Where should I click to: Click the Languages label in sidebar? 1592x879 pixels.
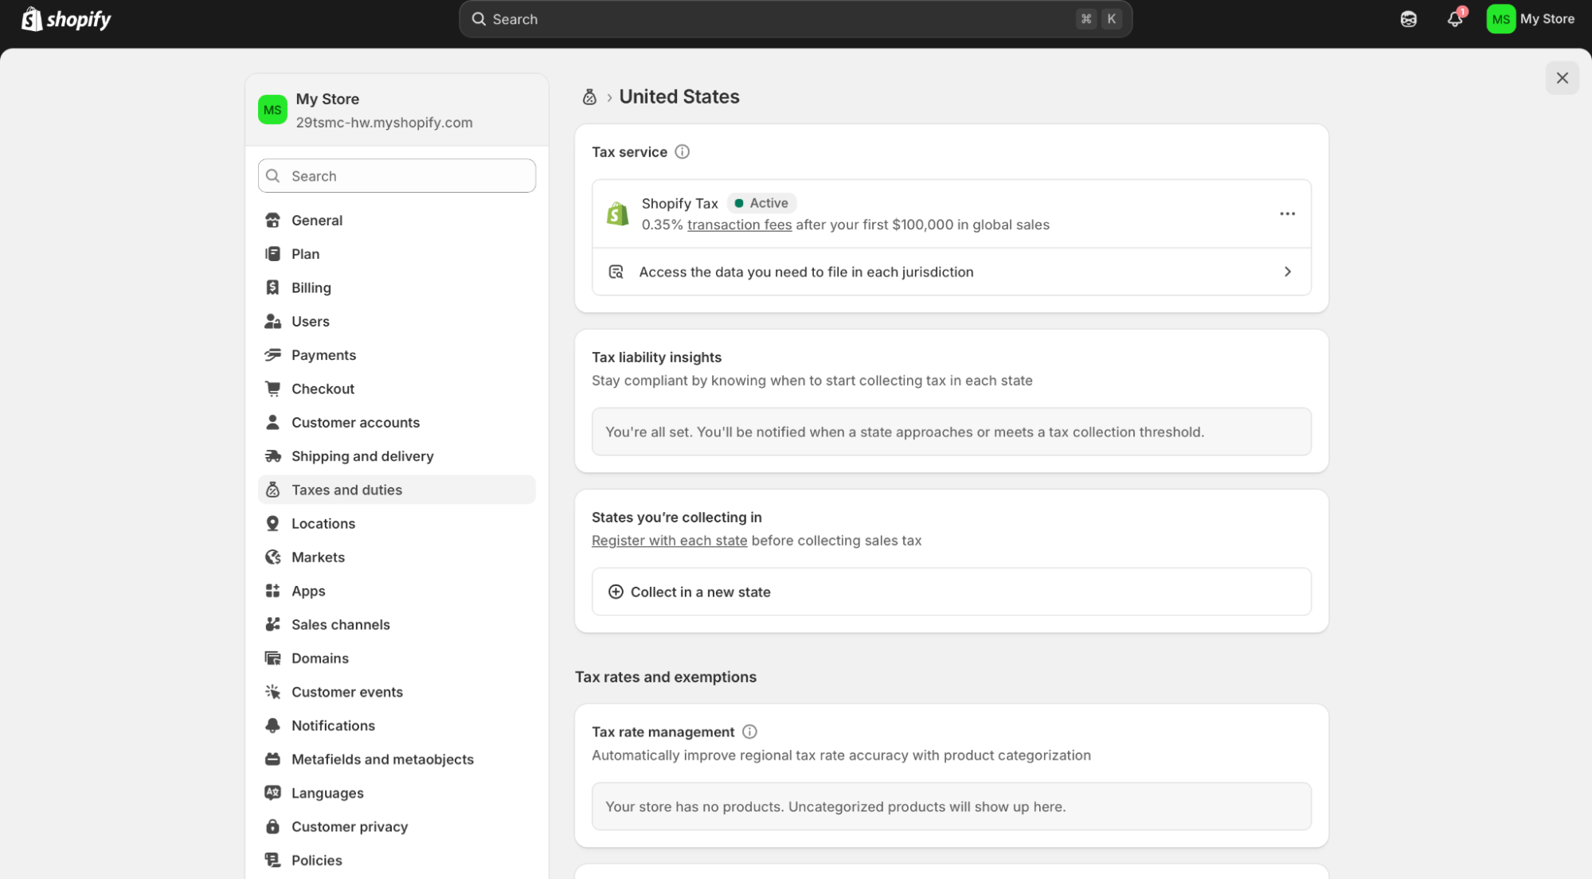pos(327,793)
